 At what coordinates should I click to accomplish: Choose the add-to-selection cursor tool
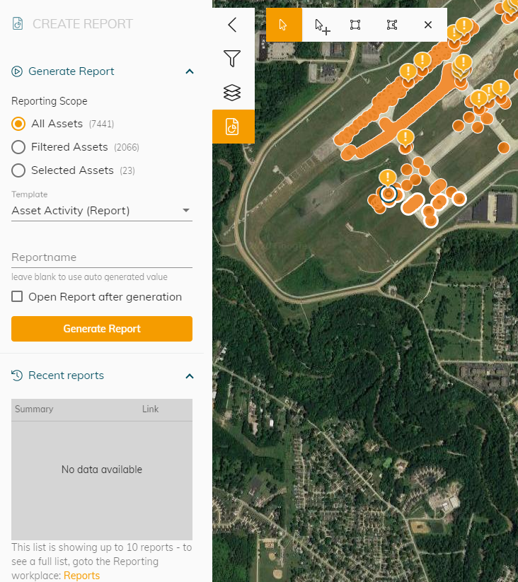click(322, 25)
